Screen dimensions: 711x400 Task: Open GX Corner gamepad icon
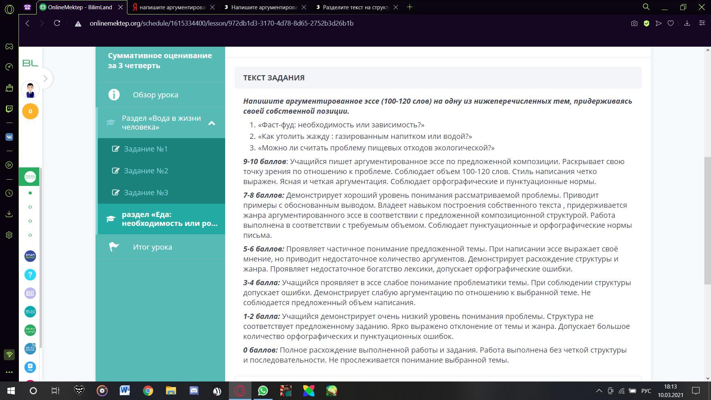(9, 47)
